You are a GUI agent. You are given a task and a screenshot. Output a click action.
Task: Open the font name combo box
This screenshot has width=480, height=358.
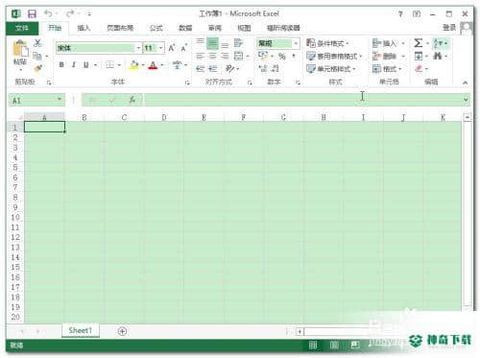click(x=99, y=48)
